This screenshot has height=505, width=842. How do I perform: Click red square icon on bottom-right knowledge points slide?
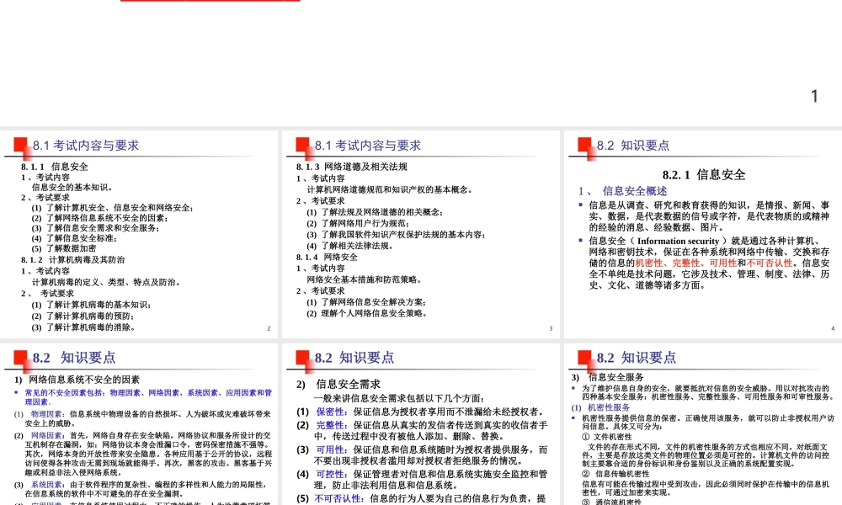(582, 357)
